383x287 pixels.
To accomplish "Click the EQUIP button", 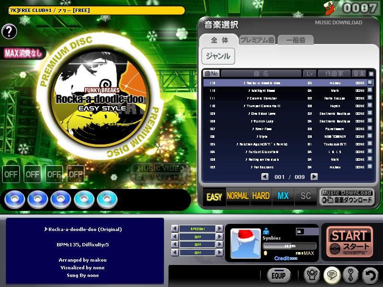I will point(279,276).
